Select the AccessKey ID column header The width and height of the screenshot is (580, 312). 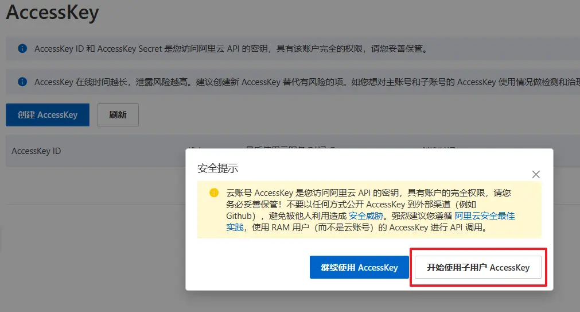click(x=36, y=151)
